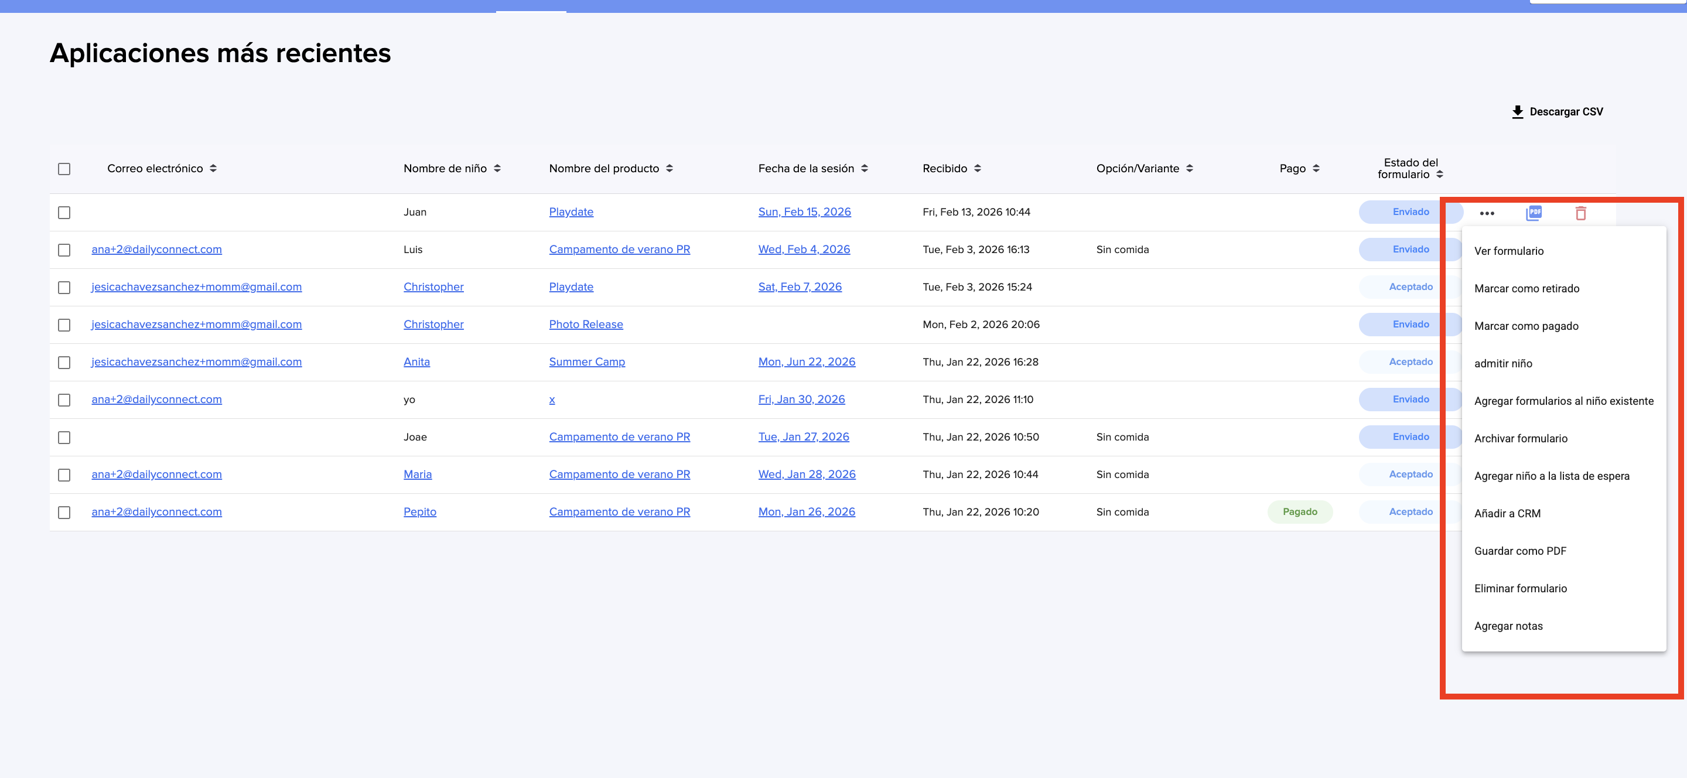Click the Descargar CSV download icon

click(1517, 112)
